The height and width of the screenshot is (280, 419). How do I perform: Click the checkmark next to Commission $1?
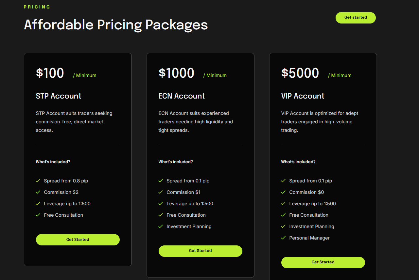161,192
